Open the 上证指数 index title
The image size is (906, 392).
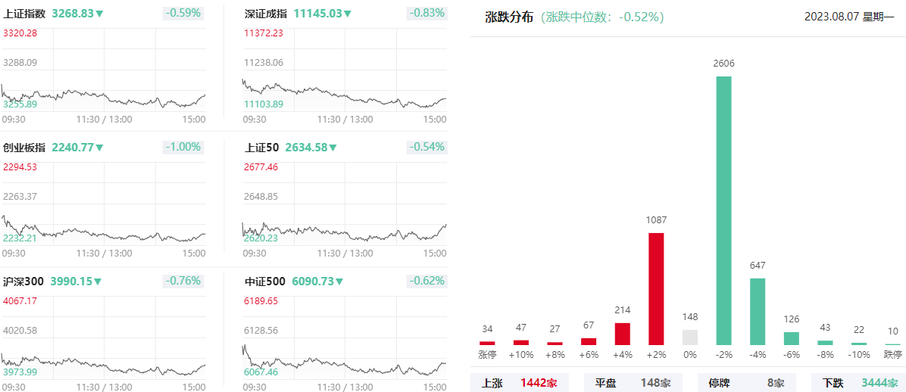(x=24, y=14)
